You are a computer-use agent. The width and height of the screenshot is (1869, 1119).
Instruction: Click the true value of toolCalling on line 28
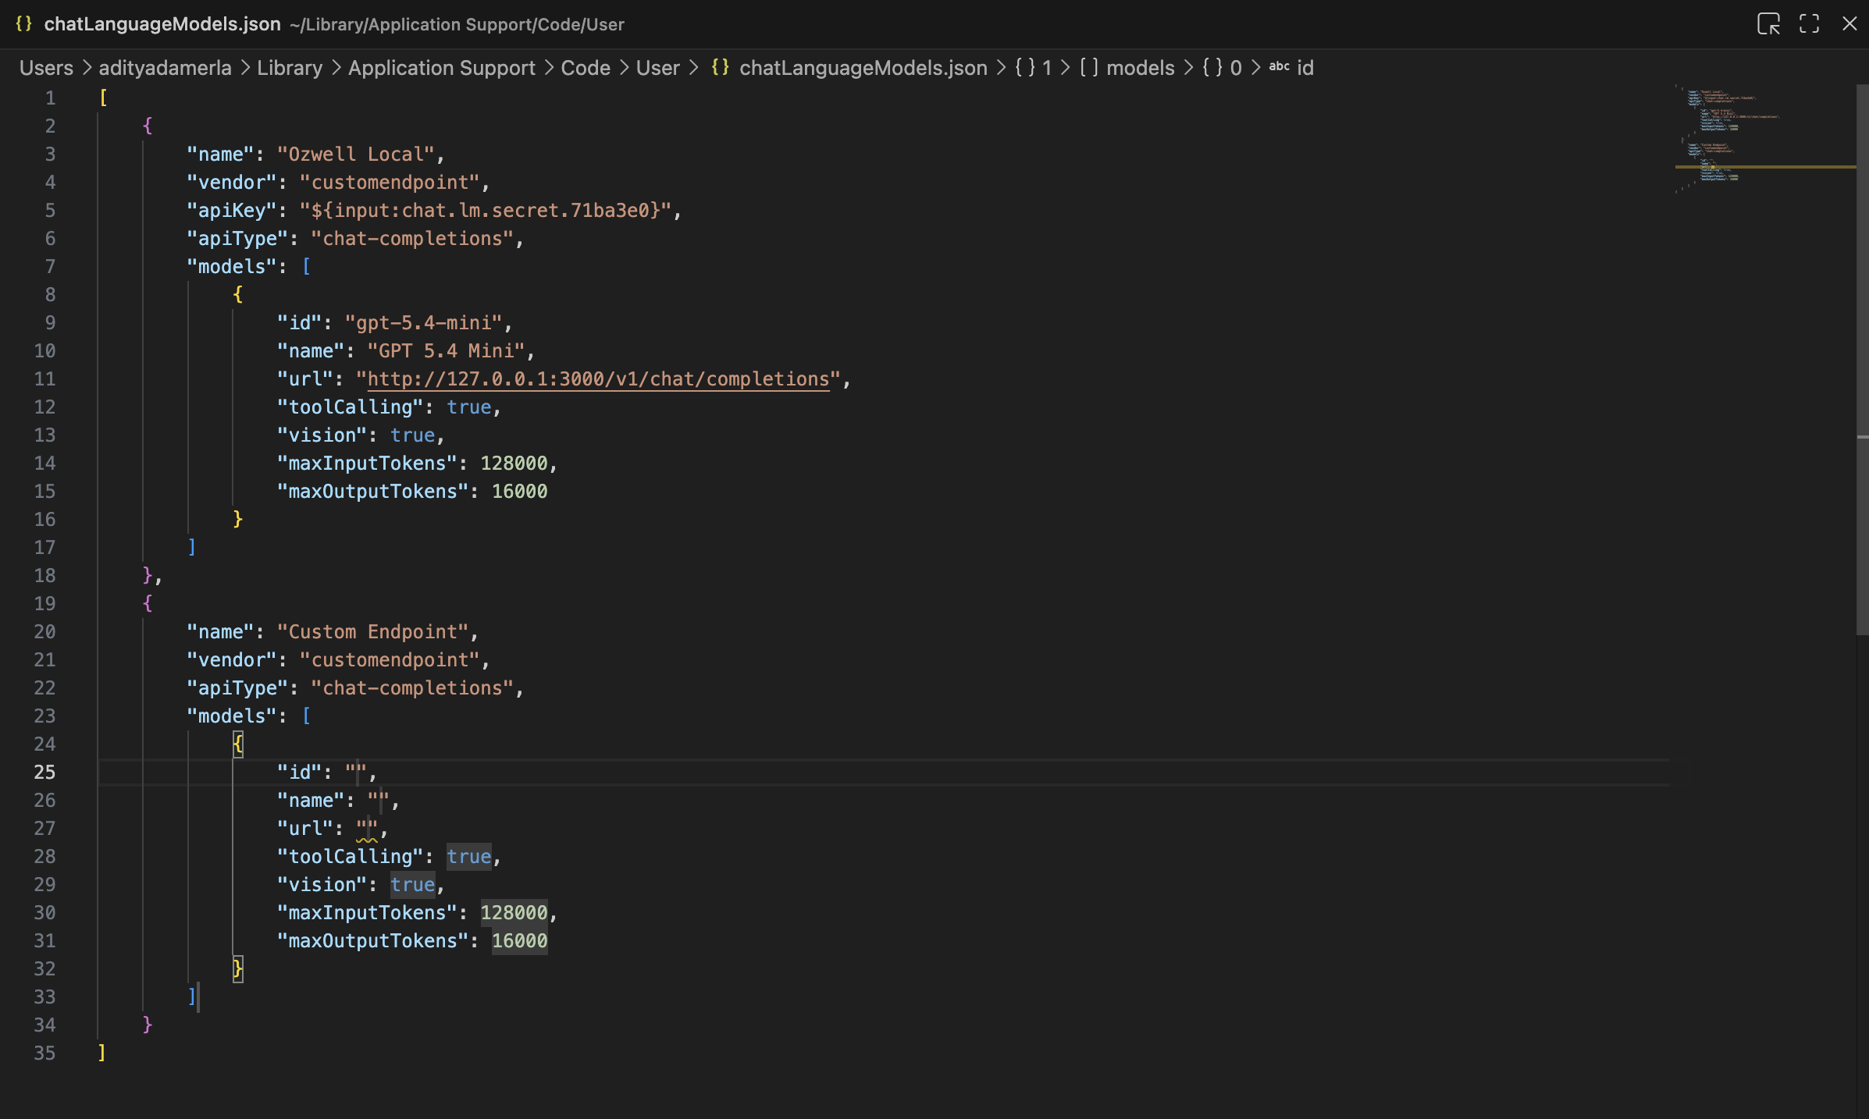tap(469, 857)
